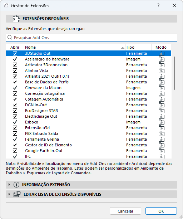Toggle the Cotagem Automática checkbox
183x219 pixels.
[15, 99]
